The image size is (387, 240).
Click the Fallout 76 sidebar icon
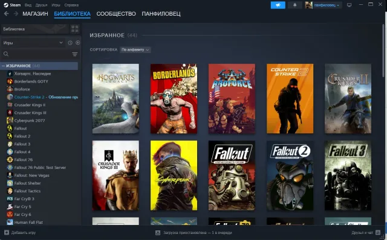10,160
